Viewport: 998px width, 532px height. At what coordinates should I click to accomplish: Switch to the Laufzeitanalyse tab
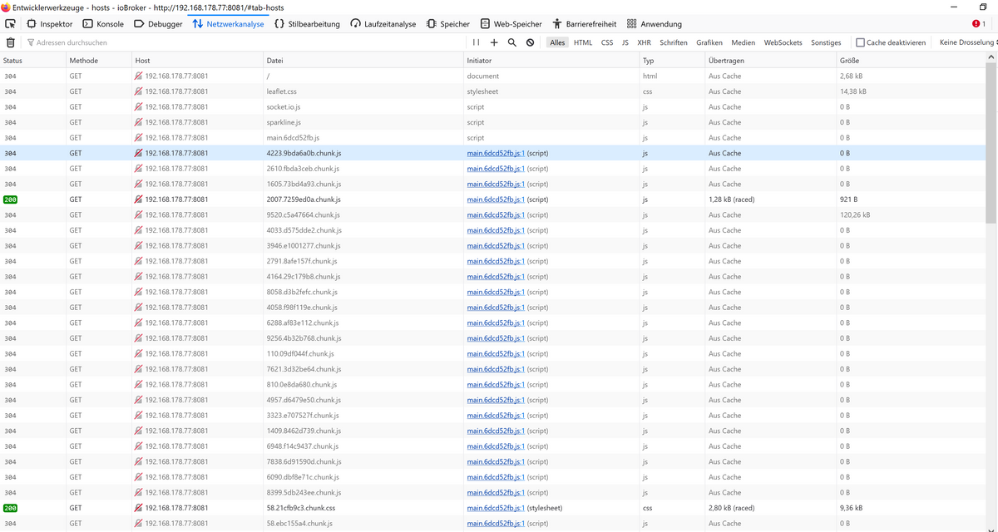[x=383, y=24]
